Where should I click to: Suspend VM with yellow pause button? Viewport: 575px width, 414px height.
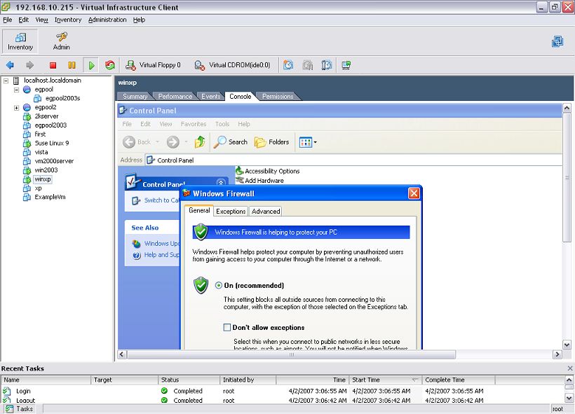click(x=72, y=65)
